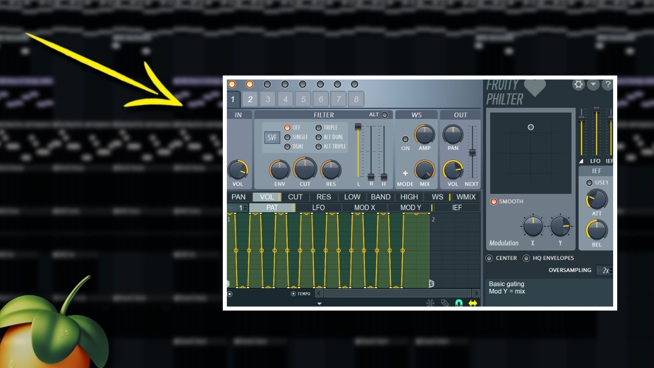Viewport: 654px width, 368px height.
Task: Select the SINGLE filter mode radio
Action: 287,137
